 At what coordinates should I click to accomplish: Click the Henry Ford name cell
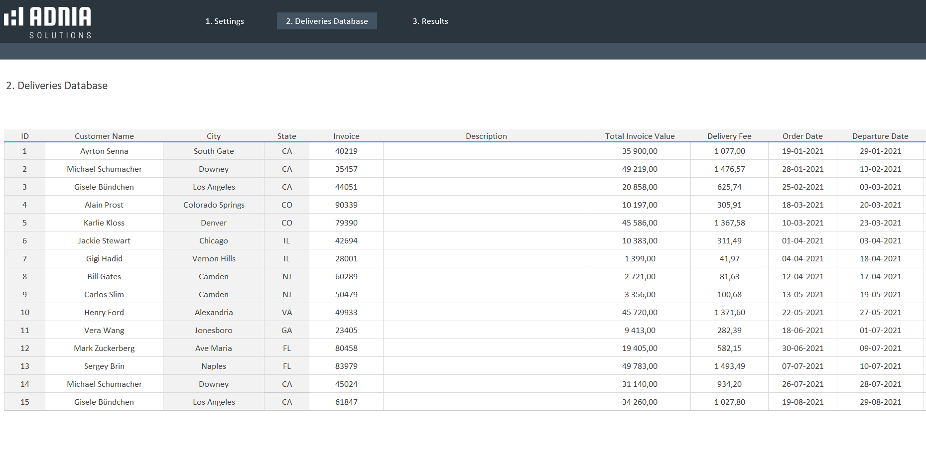(104, 312)
